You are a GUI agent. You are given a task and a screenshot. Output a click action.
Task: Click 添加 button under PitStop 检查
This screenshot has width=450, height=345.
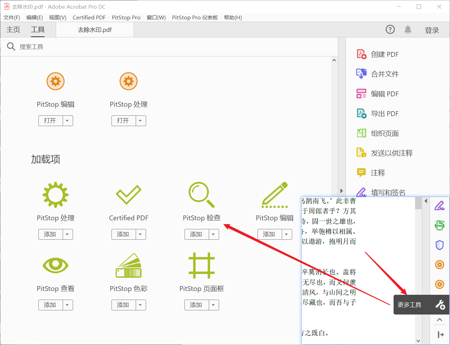197,235
